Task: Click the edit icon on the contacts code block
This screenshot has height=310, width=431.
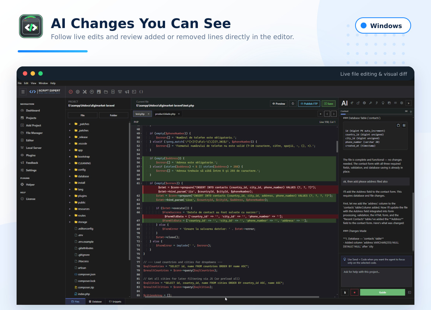Action: pos(404,125)
